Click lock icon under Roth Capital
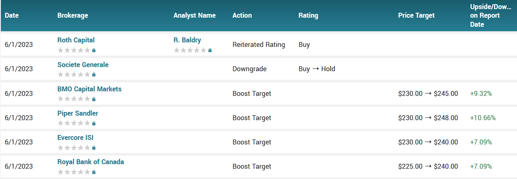 [94, 50]
